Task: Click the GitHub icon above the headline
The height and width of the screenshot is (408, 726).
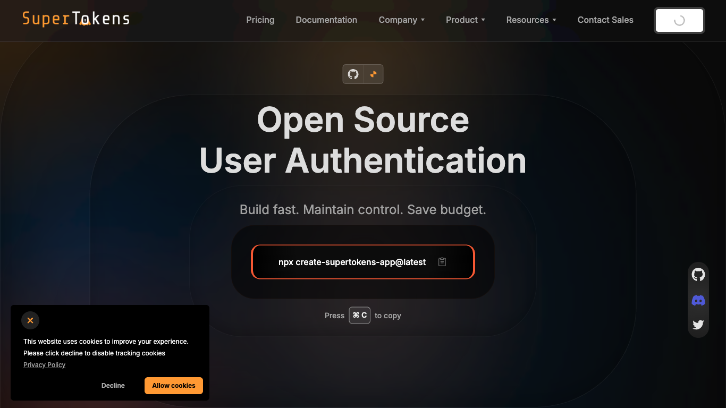Action: [x=353, y=74]
